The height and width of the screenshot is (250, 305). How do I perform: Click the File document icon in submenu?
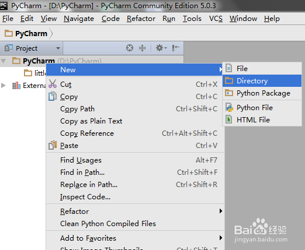(x=228, y=68)
